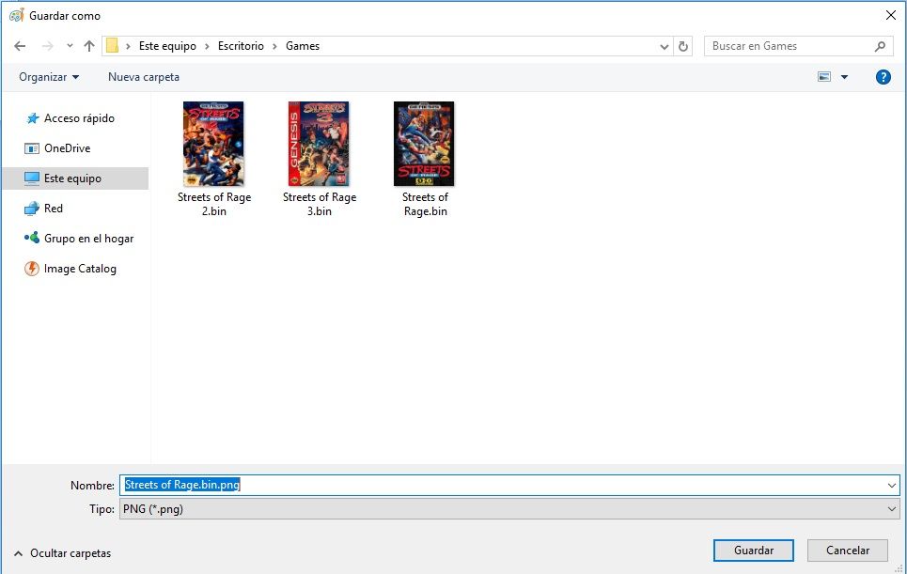Expand the recent locations dropdown arrow

click(x=70, y=46)
